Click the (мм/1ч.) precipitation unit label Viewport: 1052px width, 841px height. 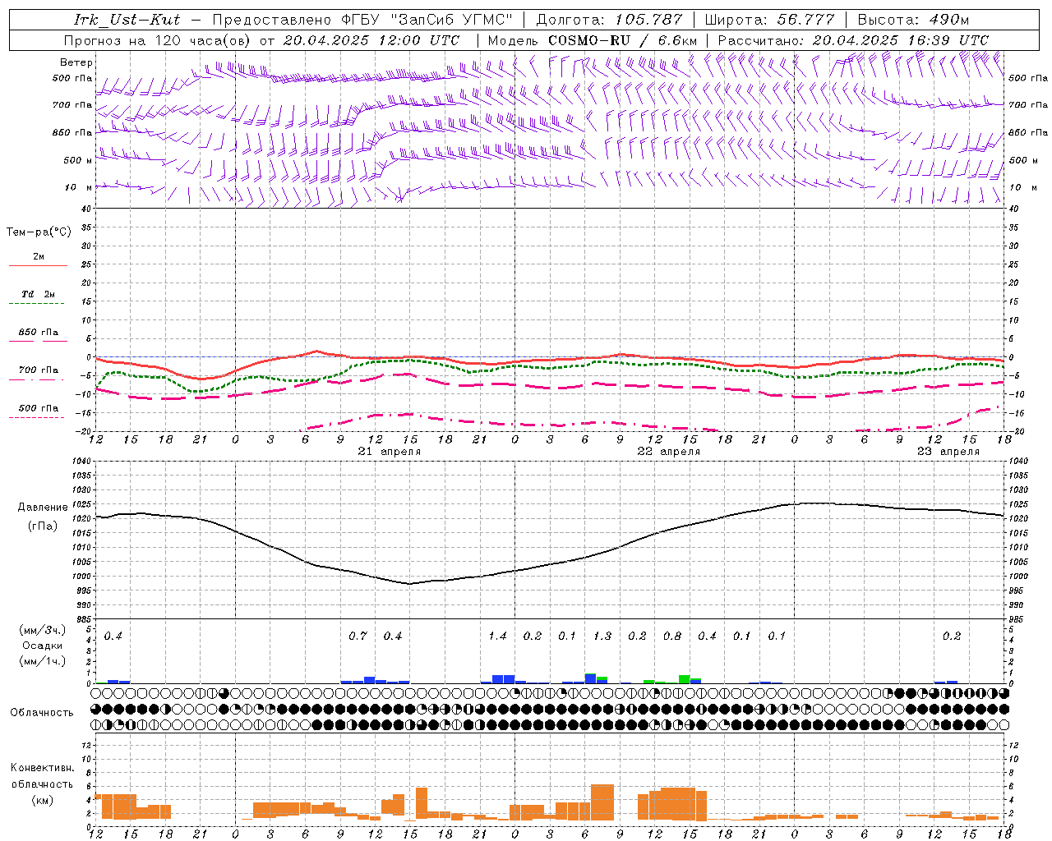[x=43, y=661]
